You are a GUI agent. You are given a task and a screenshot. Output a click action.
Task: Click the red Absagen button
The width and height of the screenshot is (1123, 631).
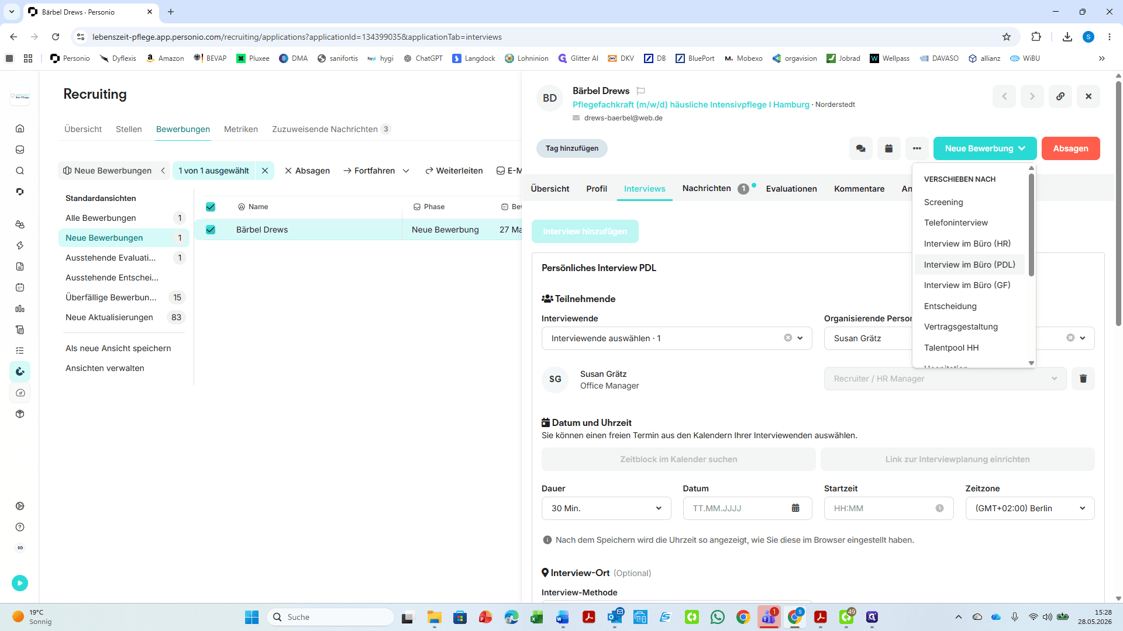(1070, 148)
